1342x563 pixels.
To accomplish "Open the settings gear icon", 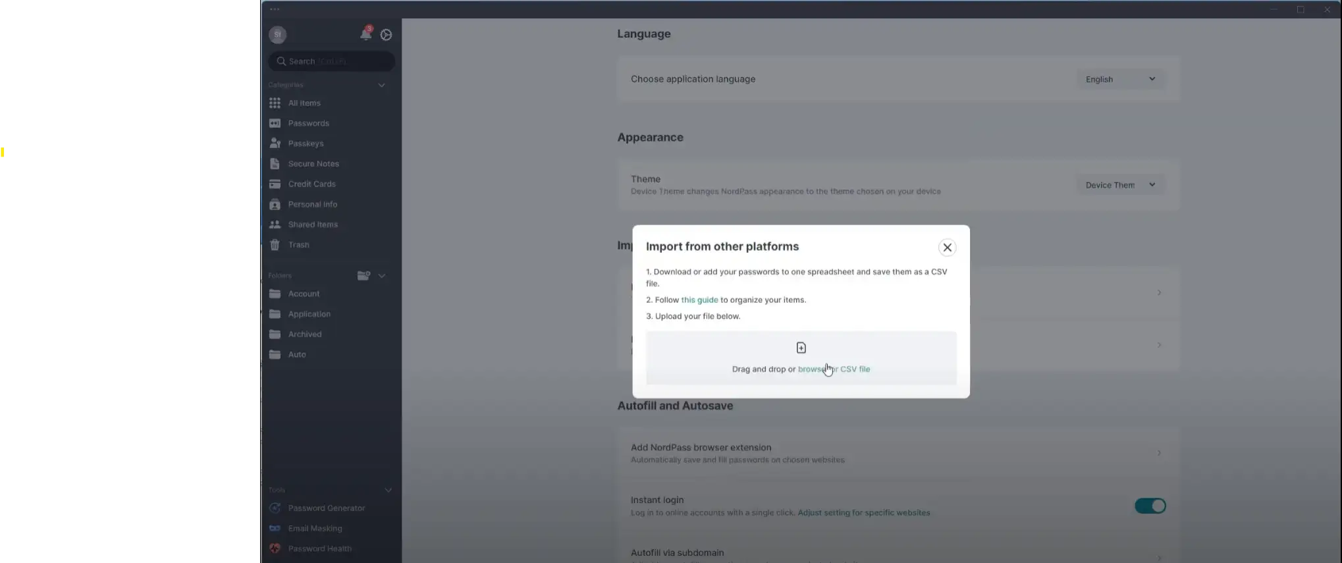I will [387, 35].
